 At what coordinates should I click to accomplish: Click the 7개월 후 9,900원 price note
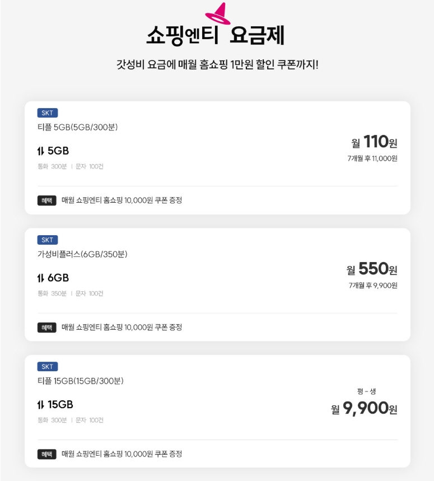[x=373, y=286]
